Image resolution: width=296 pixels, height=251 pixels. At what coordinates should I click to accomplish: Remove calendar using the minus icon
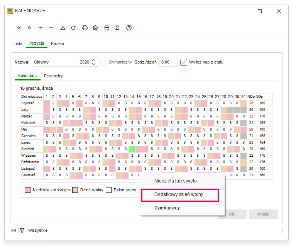(x=51, y=28)
